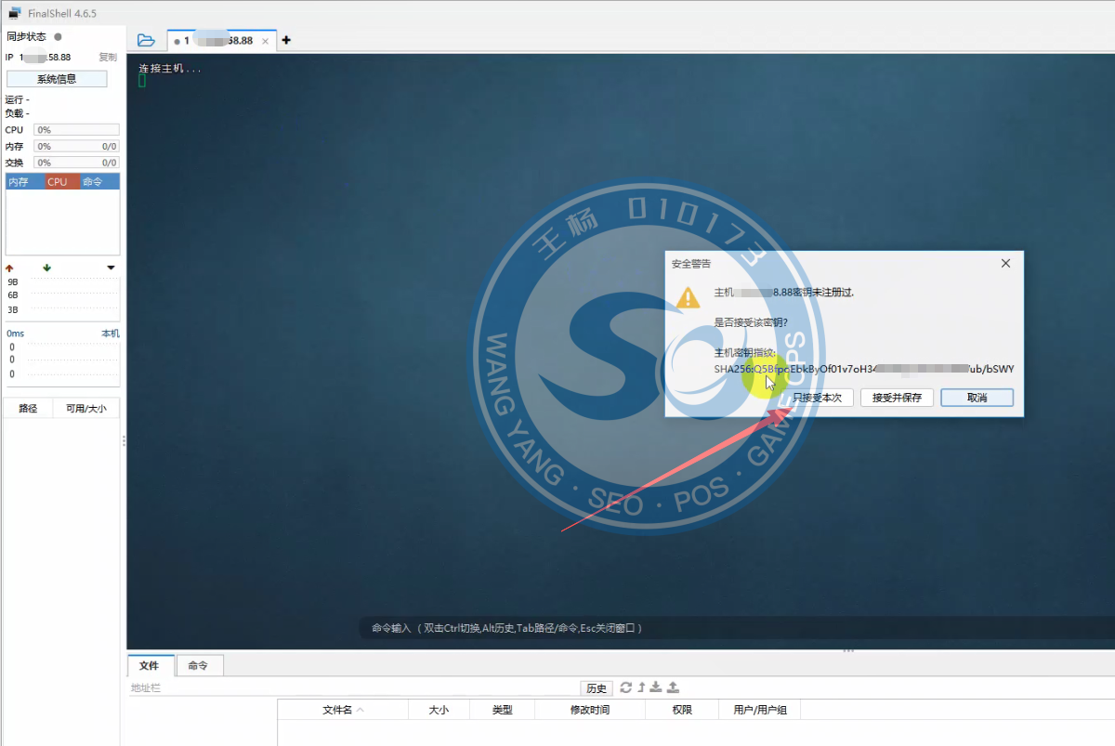The height and width of the screenshot is (746, 1115).
Task: Click the 地址栏 address bar field
Action: 353,688
